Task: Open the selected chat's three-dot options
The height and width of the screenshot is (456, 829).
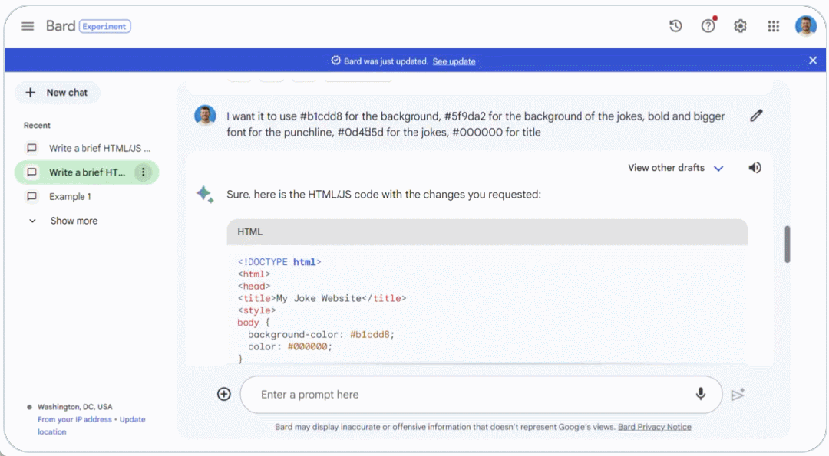Action: click(x=143, y=172)
